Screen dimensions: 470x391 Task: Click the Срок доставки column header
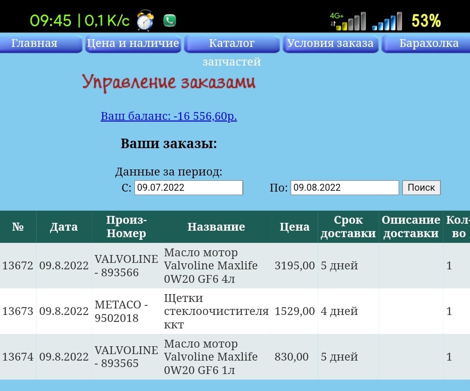point(348,227)
